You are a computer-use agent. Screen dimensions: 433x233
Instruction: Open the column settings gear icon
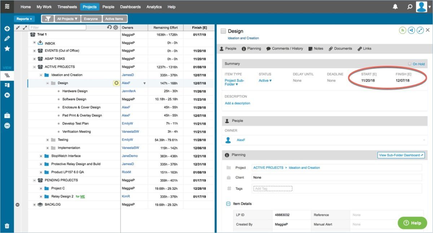pyautogui.click(x=115, y=27)
